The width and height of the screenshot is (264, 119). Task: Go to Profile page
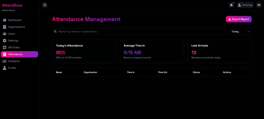click(x=19, y=68)
